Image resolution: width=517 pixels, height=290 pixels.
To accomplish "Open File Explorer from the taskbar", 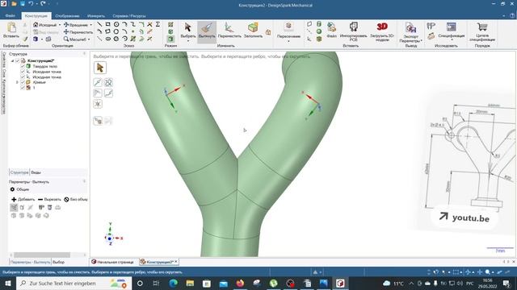I will coord(190,283).
